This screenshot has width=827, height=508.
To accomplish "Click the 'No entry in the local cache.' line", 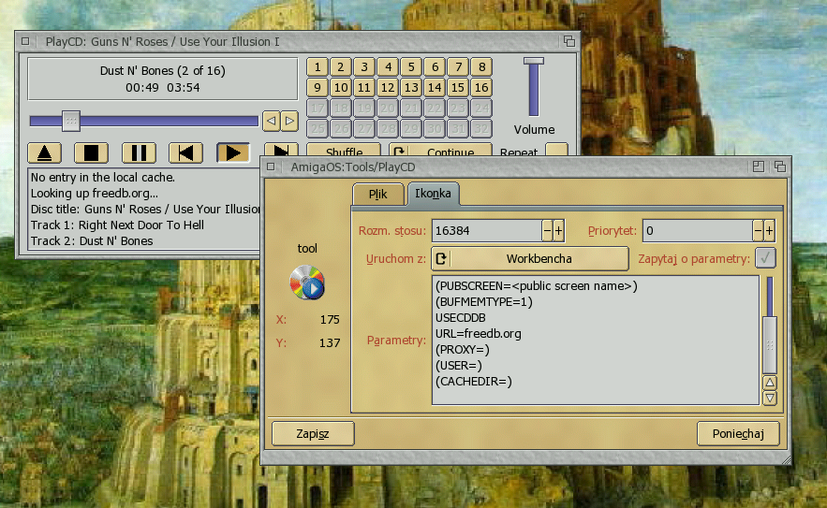I will (x=103, y=178).
